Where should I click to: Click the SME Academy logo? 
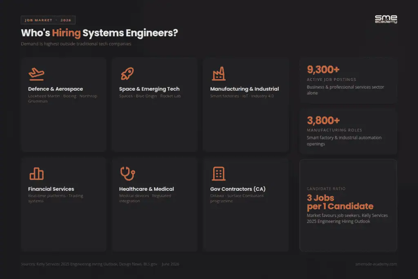tap(386, 19)
